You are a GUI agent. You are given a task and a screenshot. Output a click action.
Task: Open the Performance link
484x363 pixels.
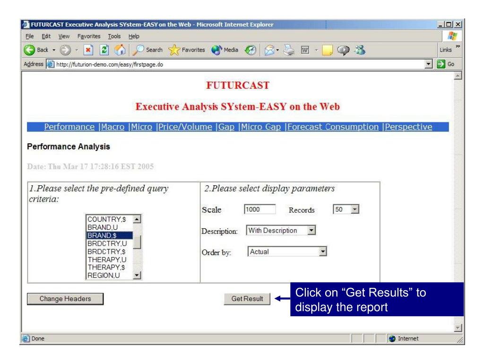(69, 127)
